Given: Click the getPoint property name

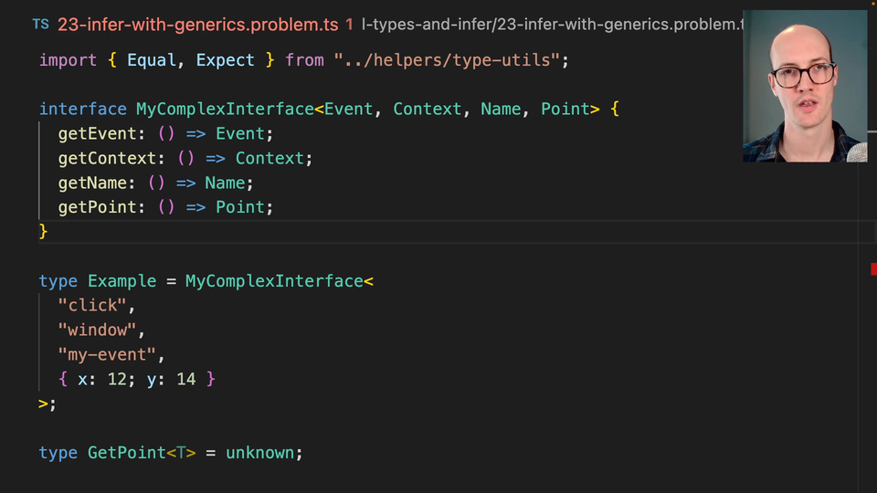Looking at the screenshot, I should tap(97, 207).
